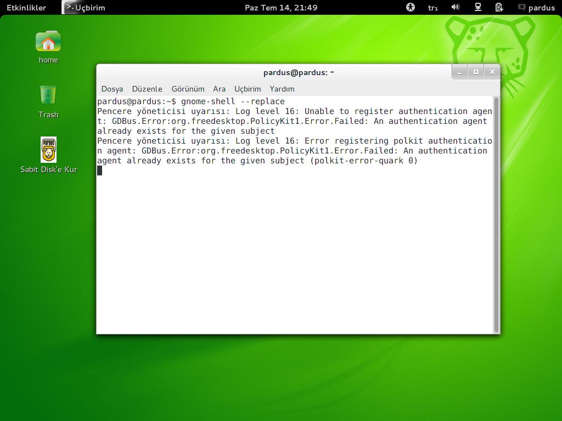Click the text 'polkit-error-quark 0'

pos(364,161)
